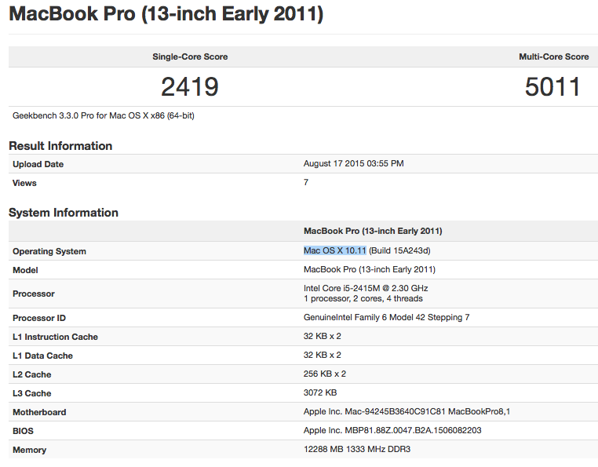Click the Geekbench 3.3.0 Pro version text

(104, 115)
